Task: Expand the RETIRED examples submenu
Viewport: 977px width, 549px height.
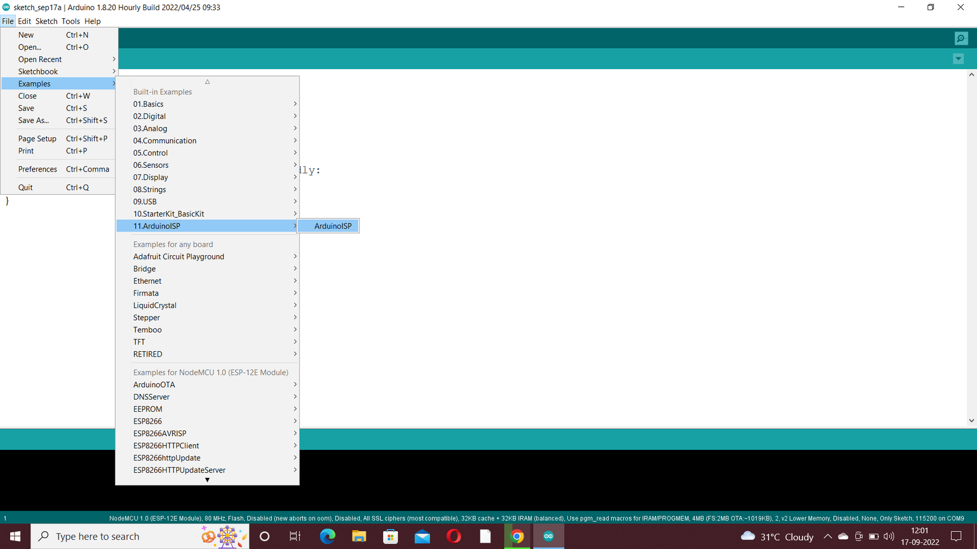Action: [x=207, y=354]
